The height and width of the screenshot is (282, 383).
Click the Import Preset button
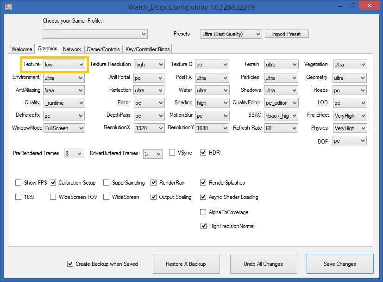click(287, 34)
